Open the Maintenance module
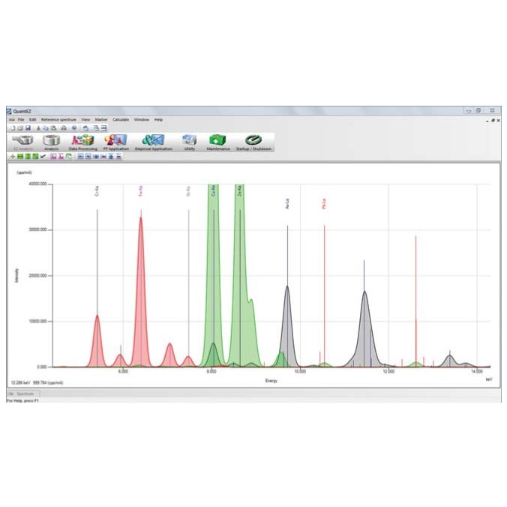The height and width of the screenshot is (507, 507). point(218,141)
